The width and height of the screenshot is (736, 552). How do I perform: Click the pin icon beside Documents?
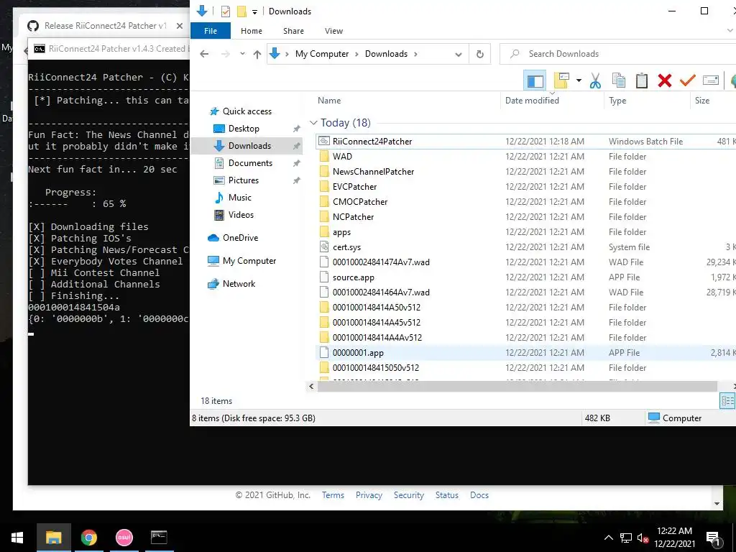click(x=296, y=163)
